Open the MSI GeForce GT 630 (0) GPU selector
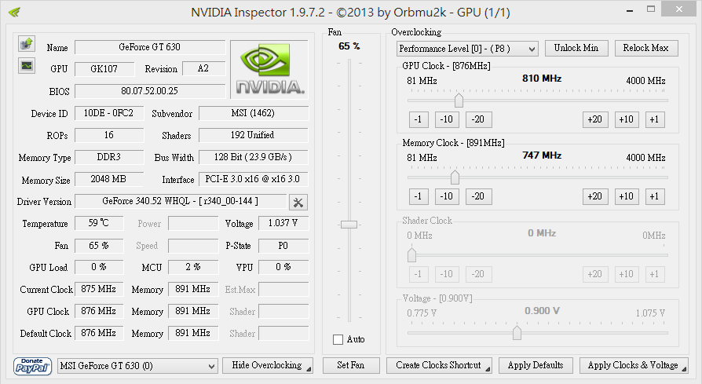 pos(137,366)
